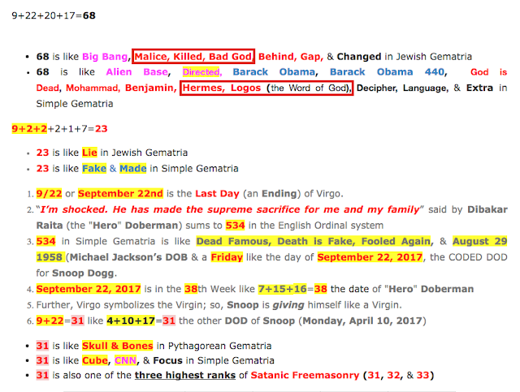
Task: Click the bold date "Monday, April 10, 2017"
Action: click(x=362, y=321)
